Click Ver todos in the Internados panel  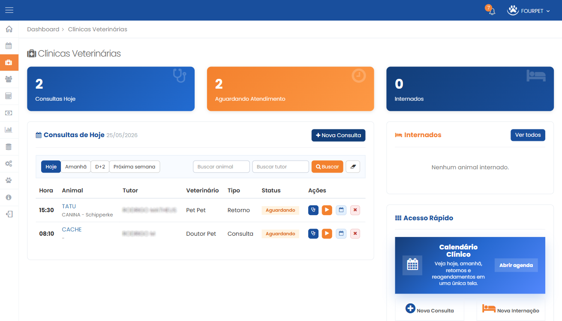(528, 135)
